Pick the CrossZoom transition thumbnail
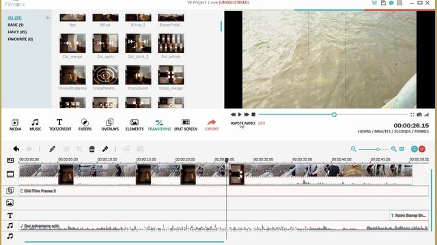Viewport: 437px width, 245px height. (138, 75)
